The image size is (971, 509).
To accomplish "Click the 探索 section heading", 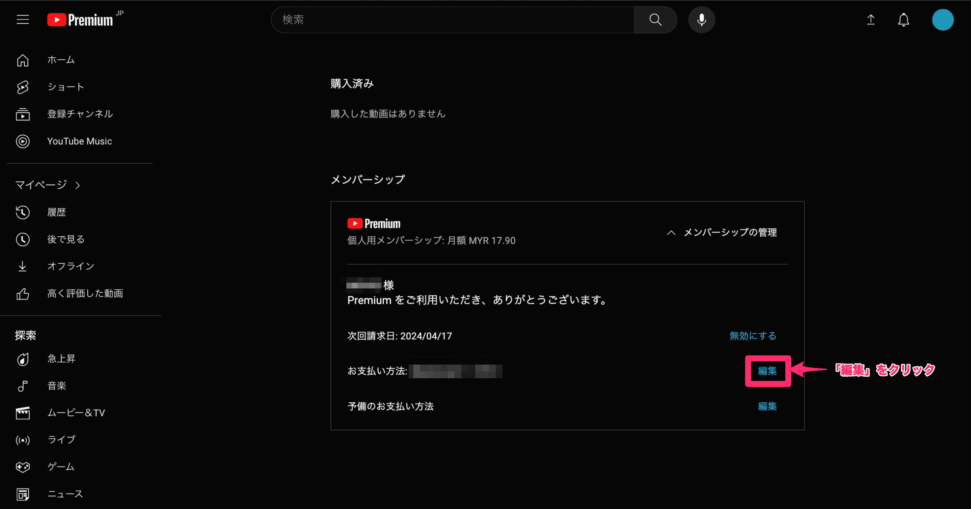I will tap(25, 335).
